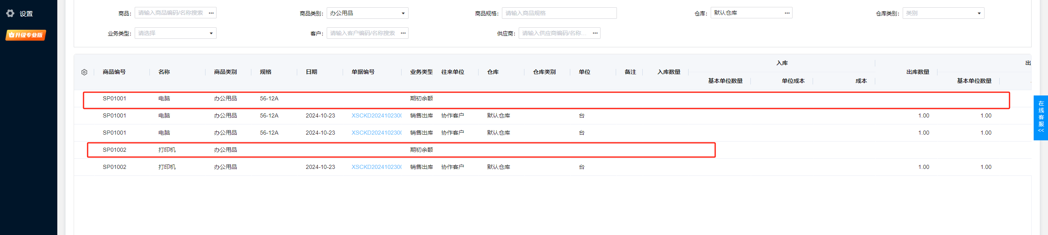Open the SP01002 printer row order link
Viewport: 1048px width, 235px height.
coord(376,167)
